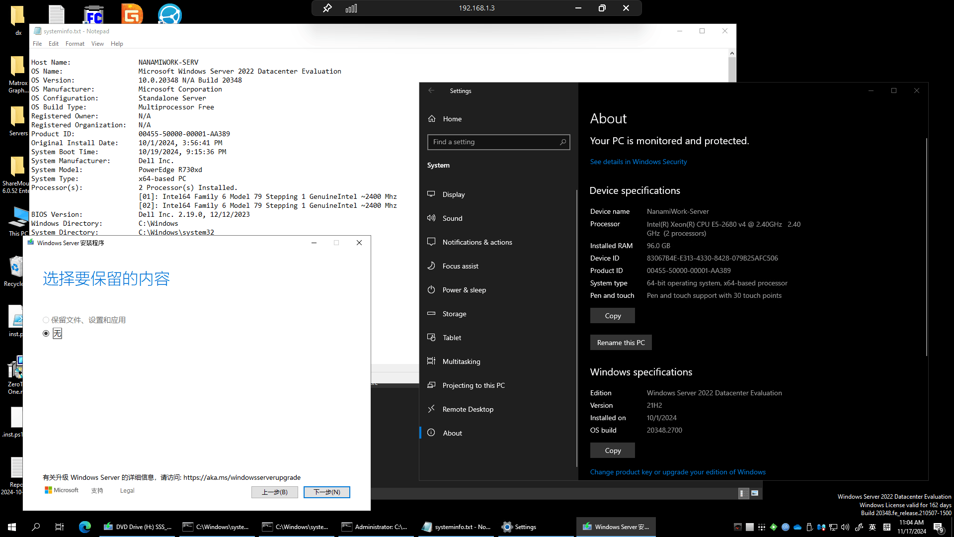
Task: Open Task View on taskbar
Action: (60, 527)
